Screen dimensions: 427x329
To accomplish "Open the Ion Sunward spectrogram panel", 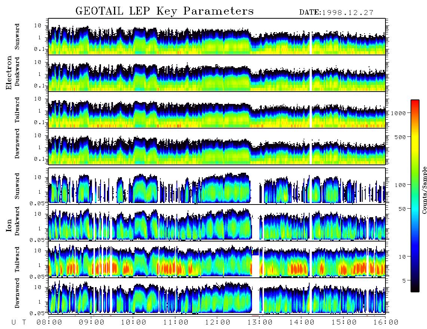I will click(x=217, y=186).
